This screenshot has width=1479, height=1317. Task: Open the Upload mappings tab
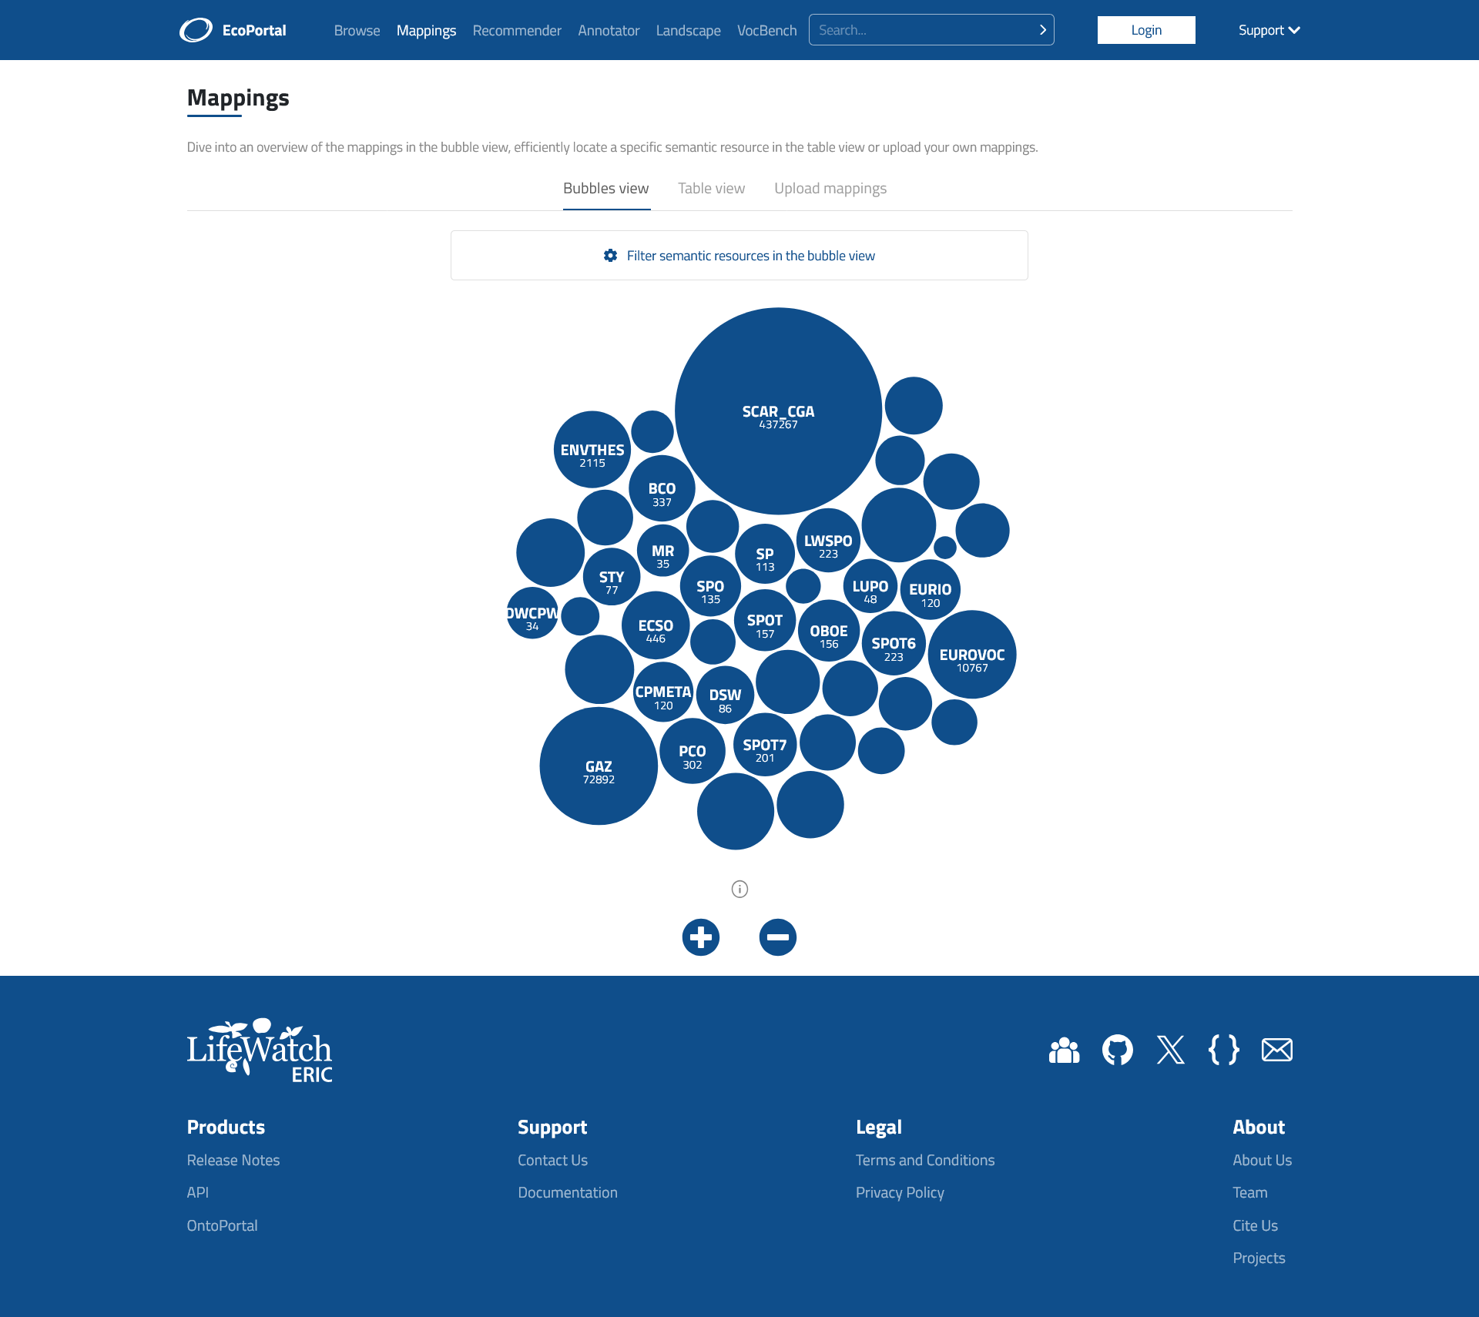830,188
